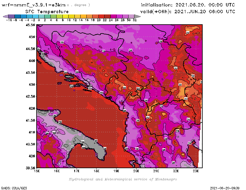
Task: Click the 17E longitude axis label
Action: pos(77,171)
